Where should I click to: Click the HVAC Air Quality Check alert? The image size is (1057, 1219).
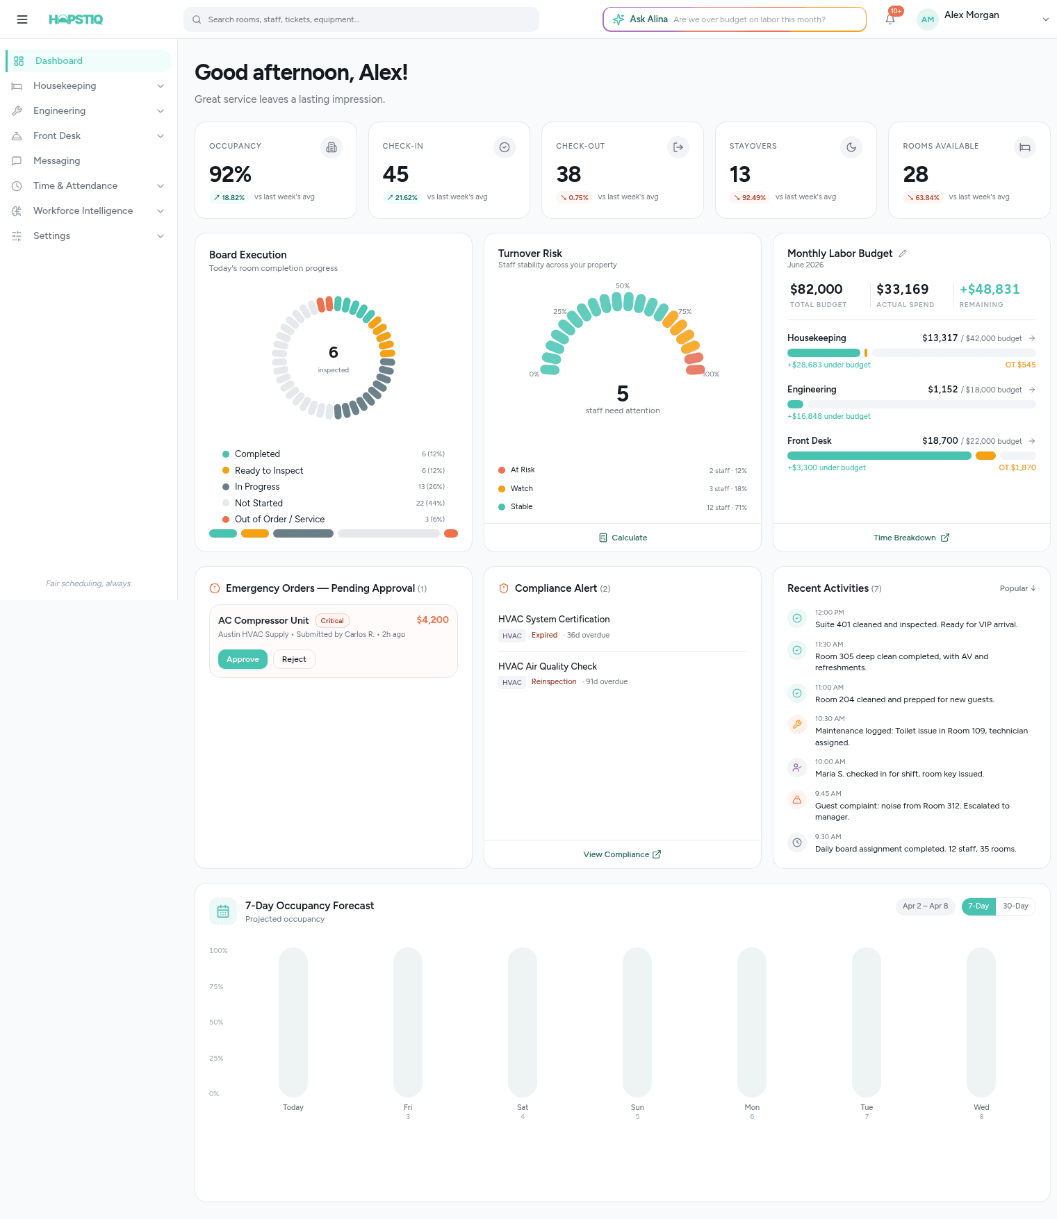tap(623, 674)
